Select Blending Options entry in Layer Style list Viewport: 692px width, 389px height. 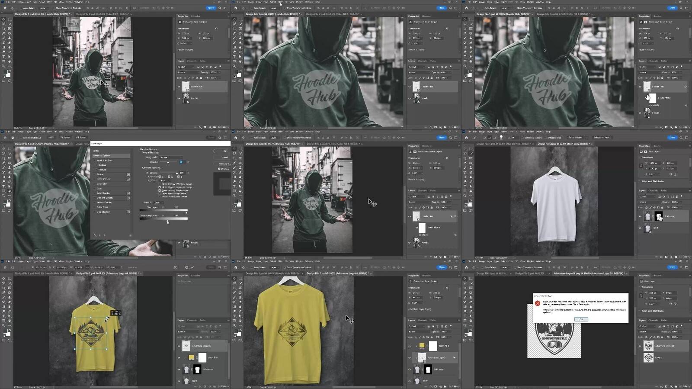tap(111, 155)
